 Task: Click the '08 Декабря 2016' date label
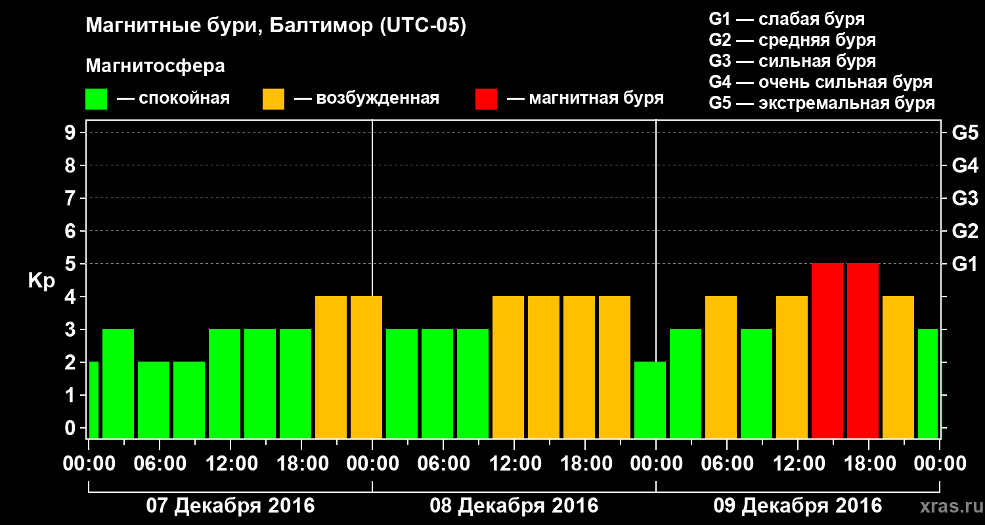click(514, 506)
